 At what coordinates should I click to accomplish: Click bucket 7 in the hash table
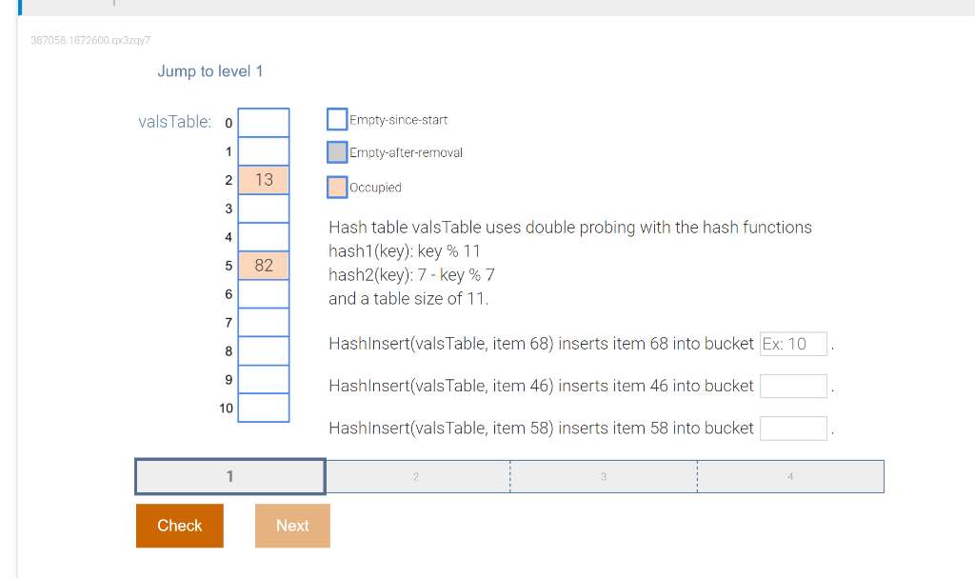pos(264,323)
